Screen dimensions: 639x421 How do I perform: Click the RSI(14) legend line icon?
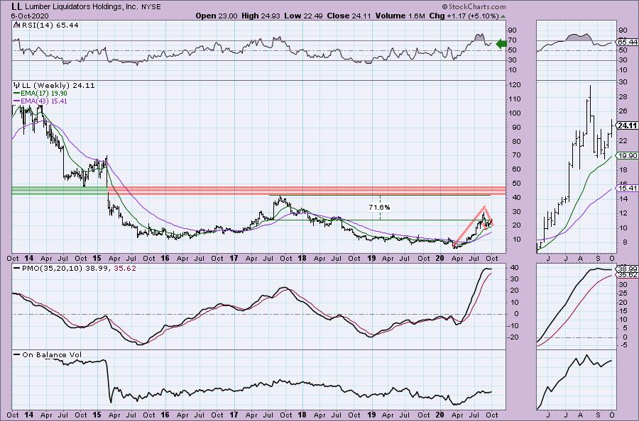tap(16, 25)
